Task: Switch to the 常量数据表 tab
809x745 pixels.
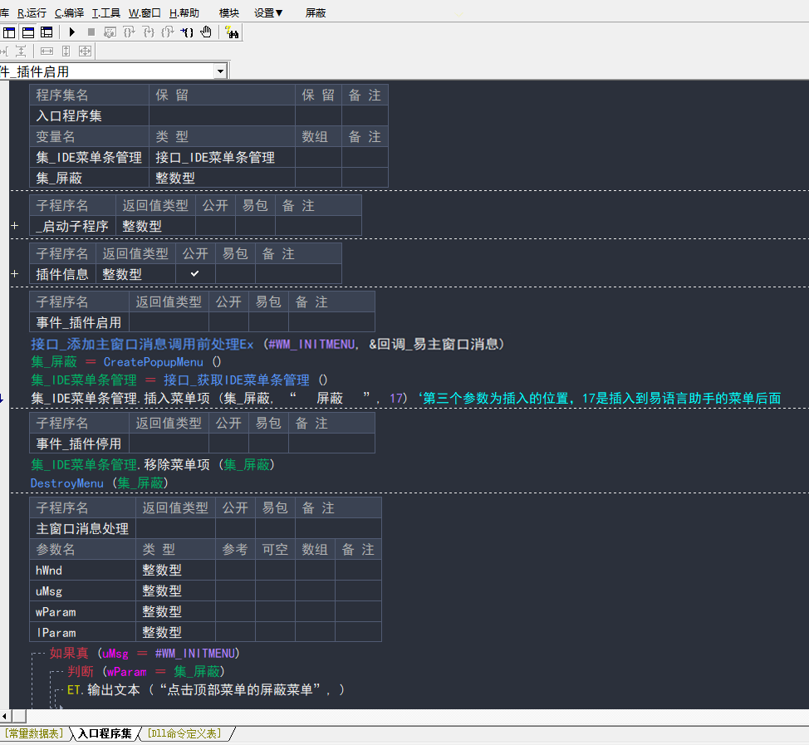Action: pos(35,733)
